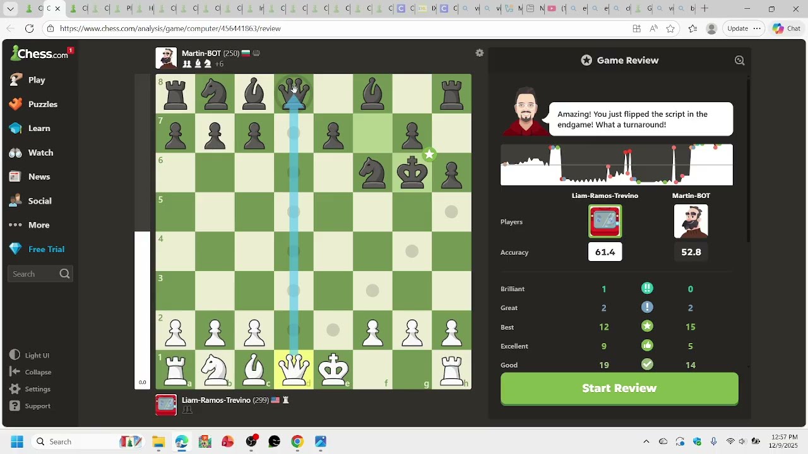Image resolution: width=808 pixels, height=454 pixels.
Task: Reload the page with refresh button
Action: [x=29, y=28]
